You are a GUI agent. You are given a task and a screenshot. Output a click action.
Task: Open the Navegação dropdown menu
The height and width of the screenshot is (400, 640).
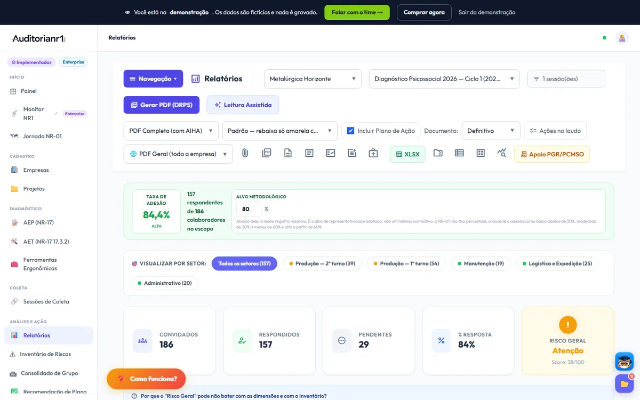pos(154,79)
